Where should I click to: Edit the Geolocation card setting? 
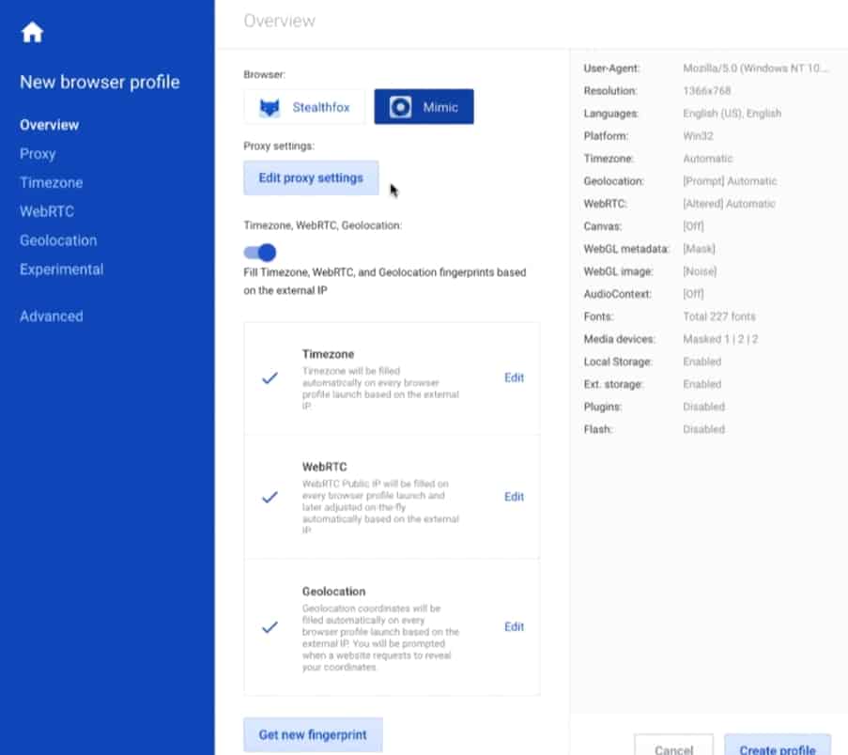click(514, 627)
